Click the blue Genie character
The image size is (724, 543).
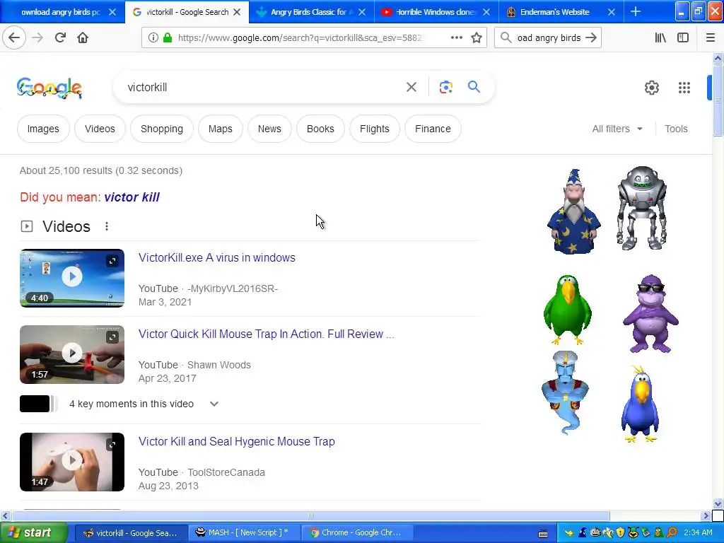(565, 392)
